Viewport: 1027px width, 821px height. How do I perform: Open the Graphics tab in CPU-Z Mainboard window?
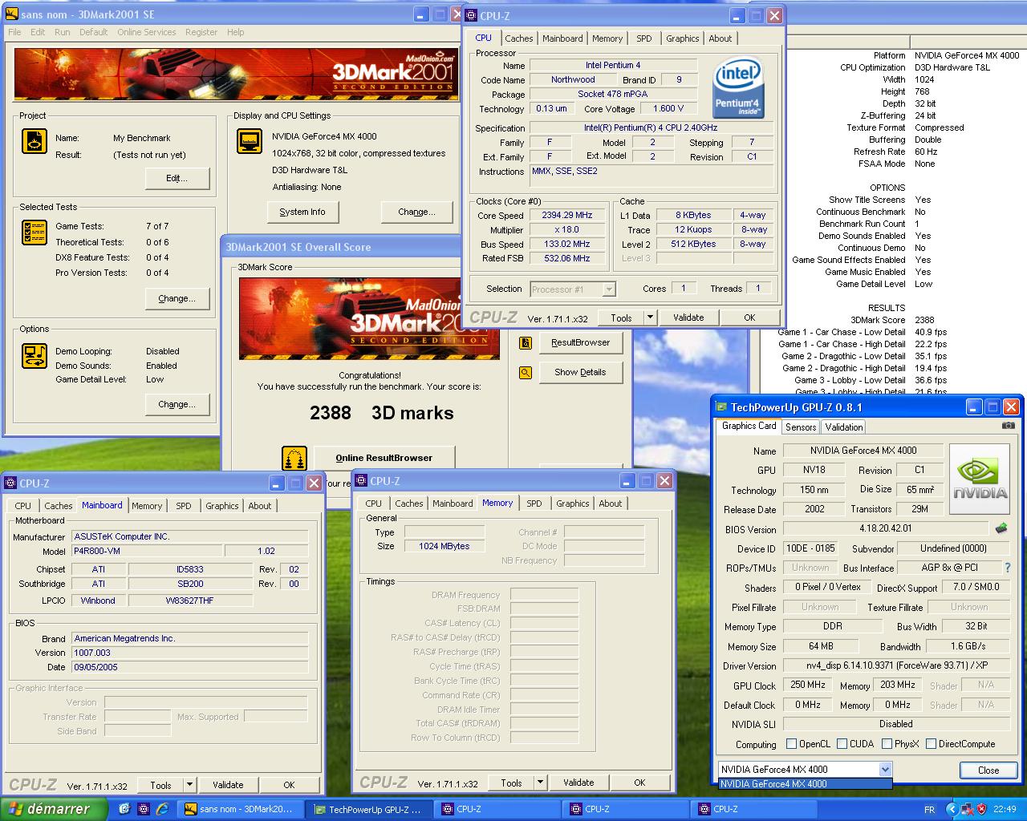tap(222, 506)
